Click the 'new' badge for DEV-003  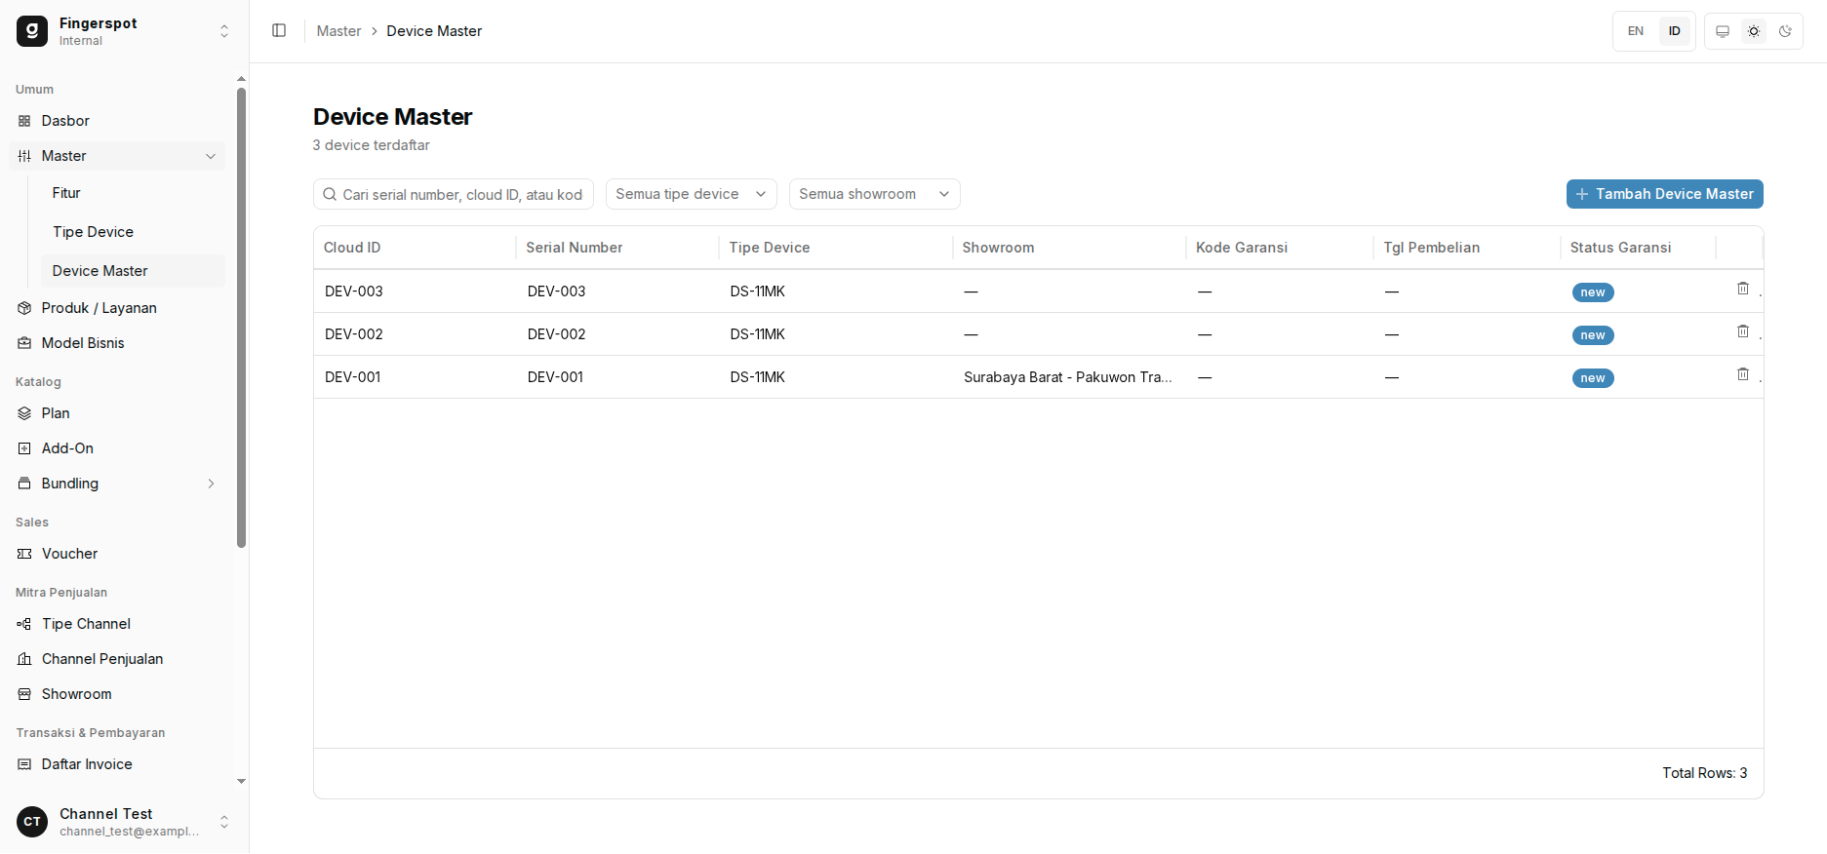pyautogui.click(x=1593, y=292)
